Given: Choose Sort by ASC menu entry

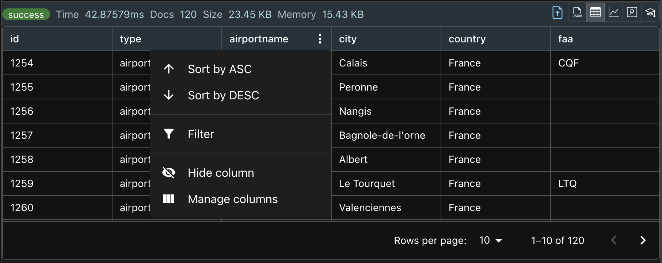Looking at the screenshot, I should click(x=240, y=69).
